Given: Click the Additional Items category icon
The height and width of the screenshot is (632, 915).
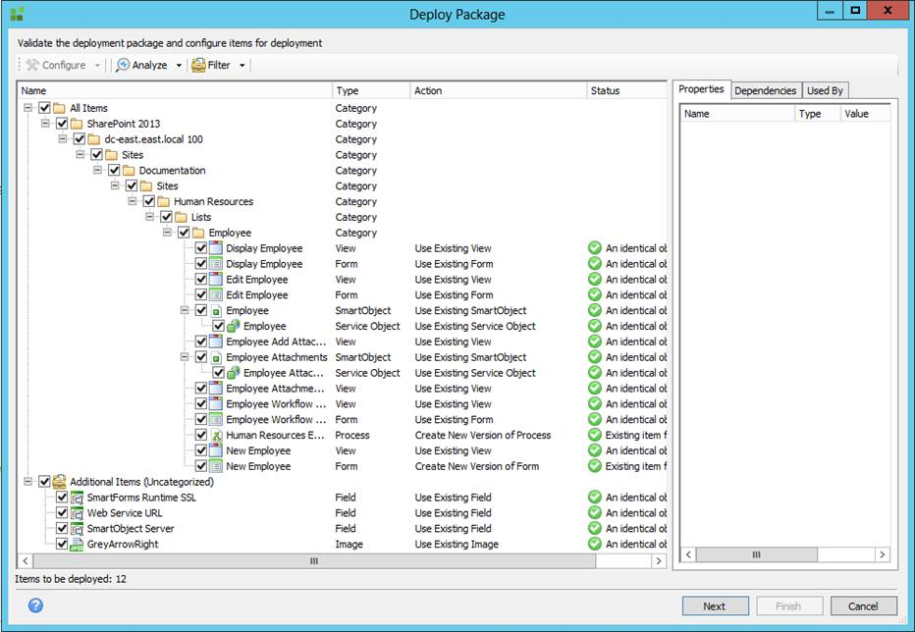Looking at the screenshot, I should pyautogui.click(x=59, y=482).
